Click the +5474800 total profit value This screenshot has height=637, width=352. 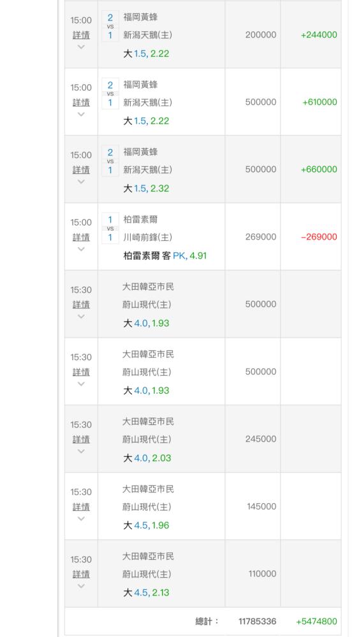pos(317,622)
